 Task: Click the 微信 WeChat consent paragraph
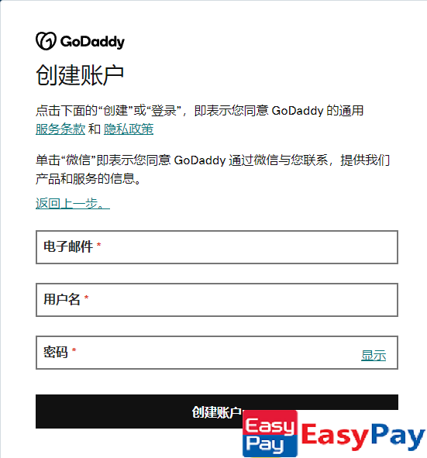pos(212,170)
